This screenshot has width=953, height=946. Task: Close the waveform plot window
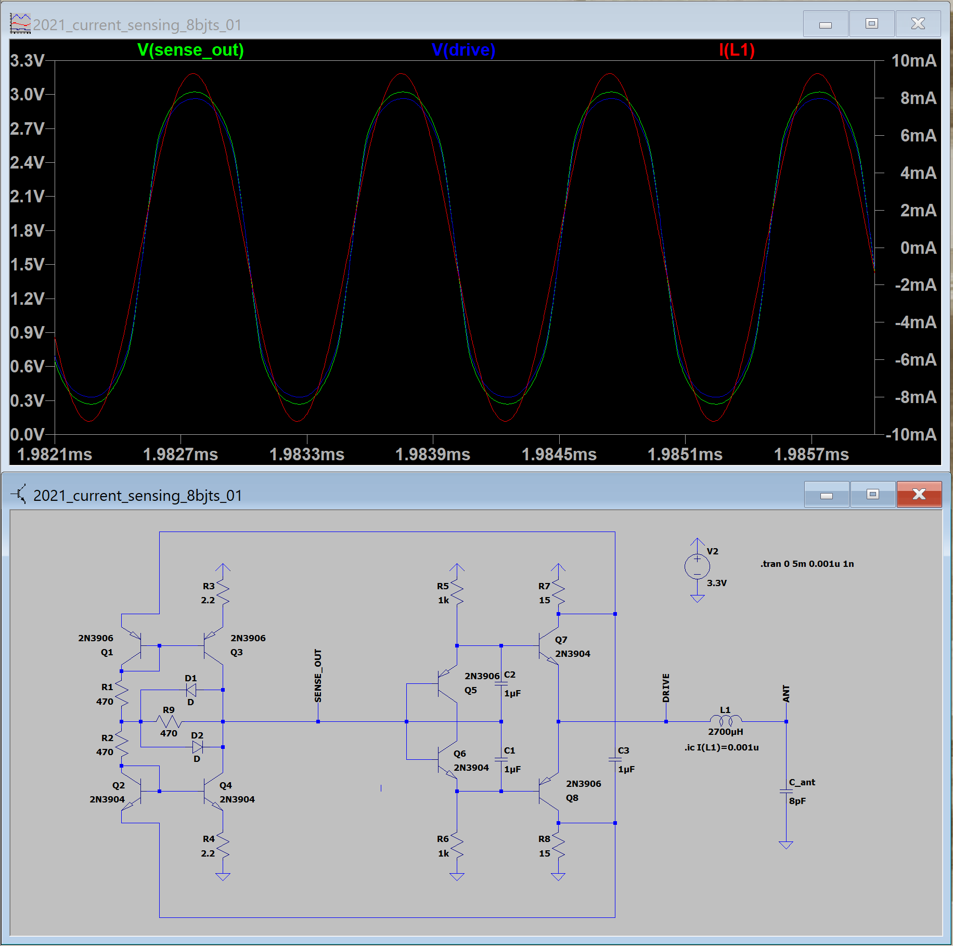pyautogui.click(x=918, y=24)
